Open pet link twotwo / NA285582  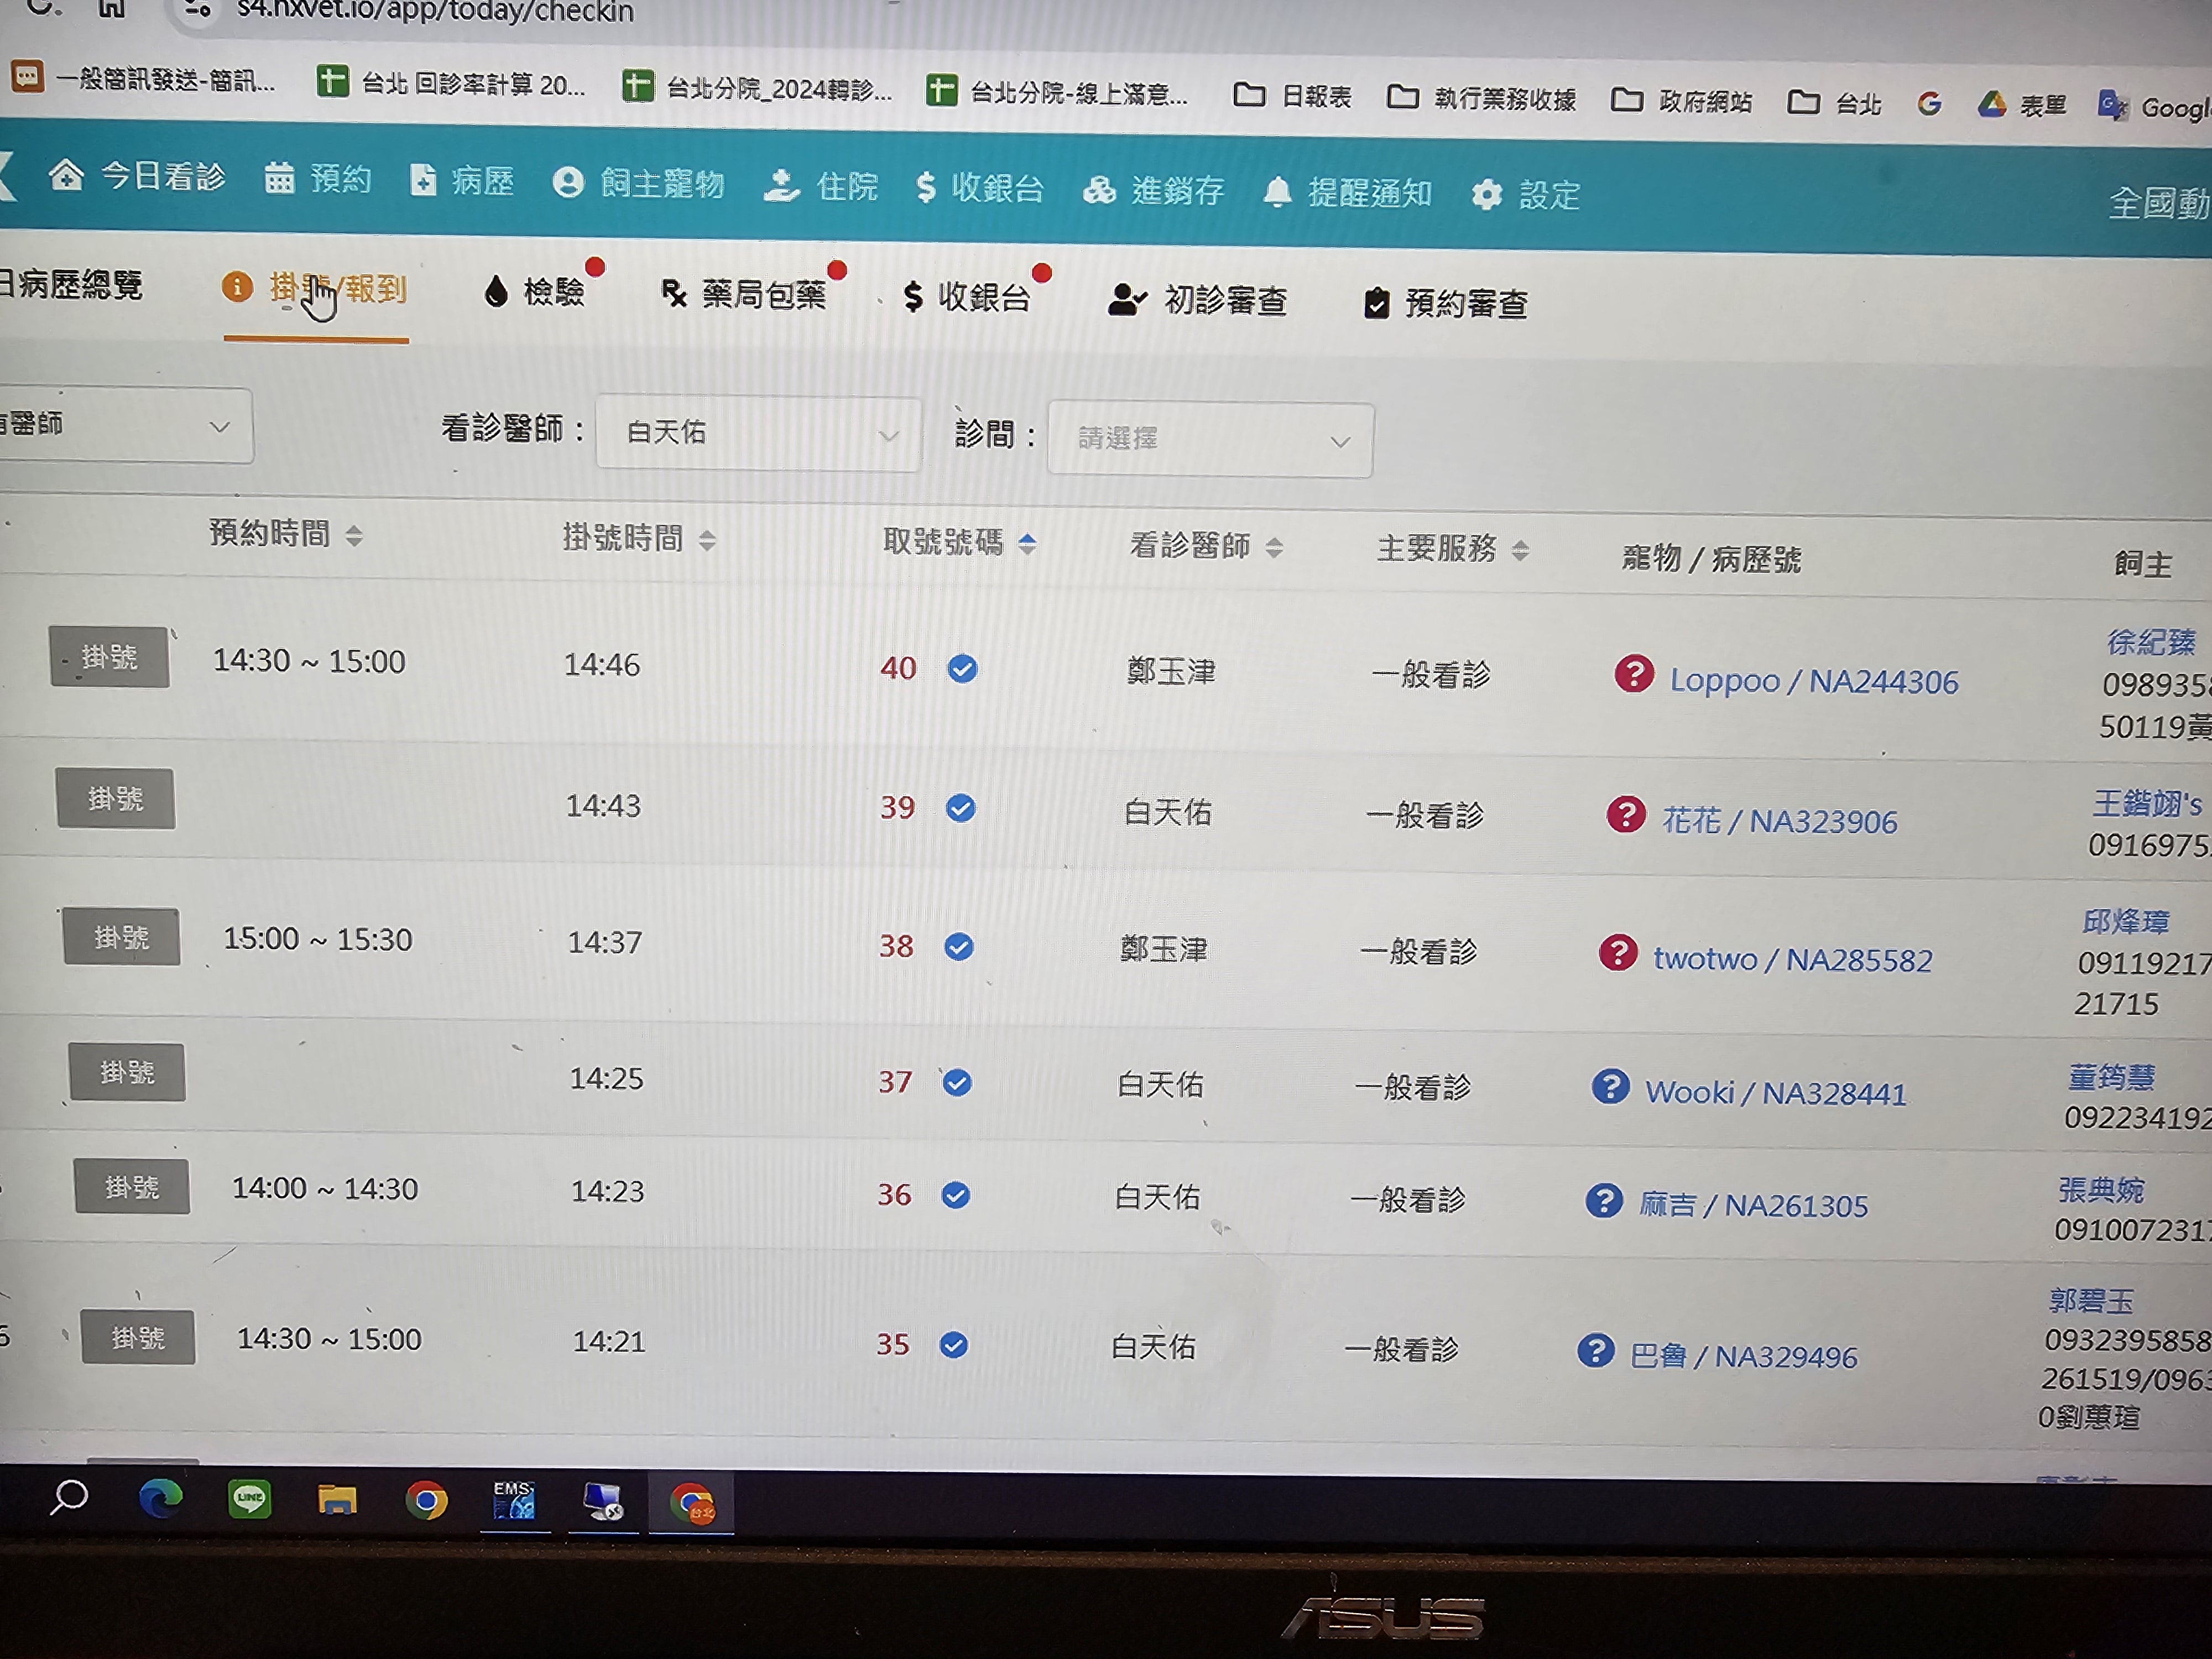click(x=1792, y=959)
